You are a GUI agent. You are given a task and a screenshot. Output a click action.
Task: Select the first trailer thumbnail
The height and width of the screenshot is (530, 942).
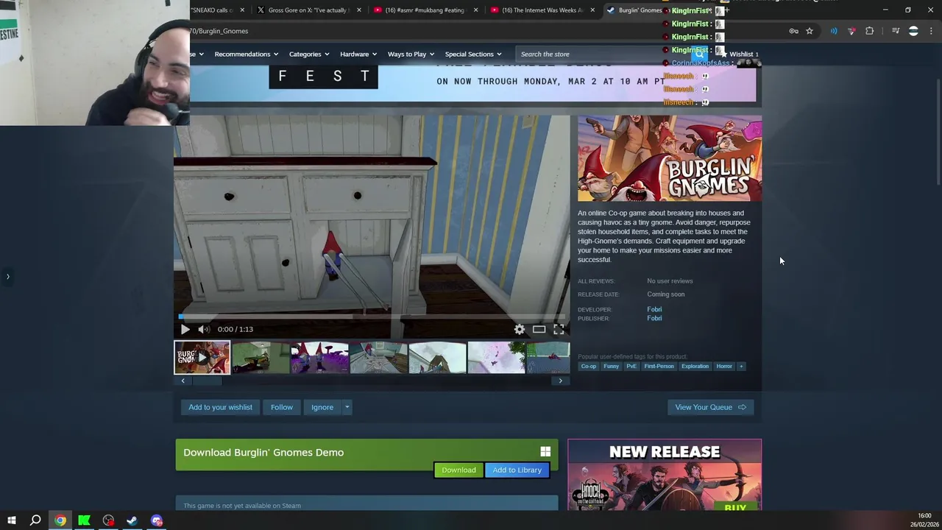(202, 357)
